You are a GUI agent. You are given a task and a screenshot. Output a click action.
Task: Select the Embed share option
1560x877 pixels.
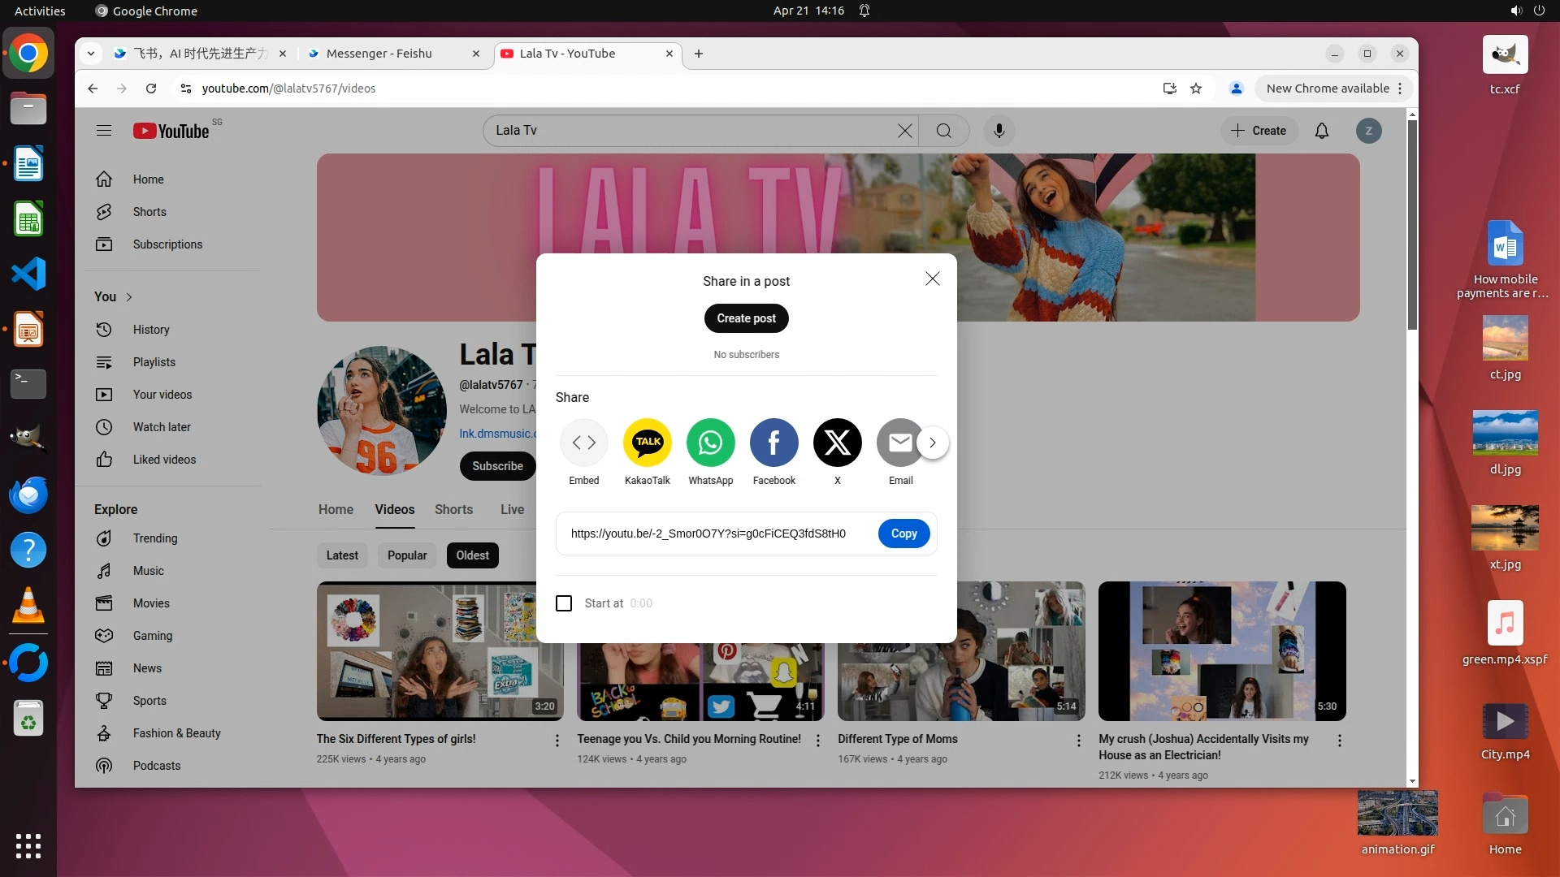[x=583, y=443]
